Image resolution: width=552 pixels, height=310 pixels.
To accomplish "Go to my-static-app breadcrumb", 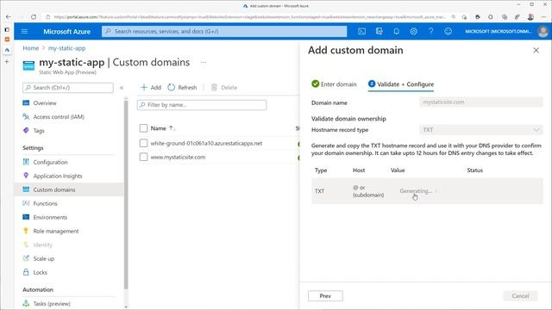I will click(67, 48).
